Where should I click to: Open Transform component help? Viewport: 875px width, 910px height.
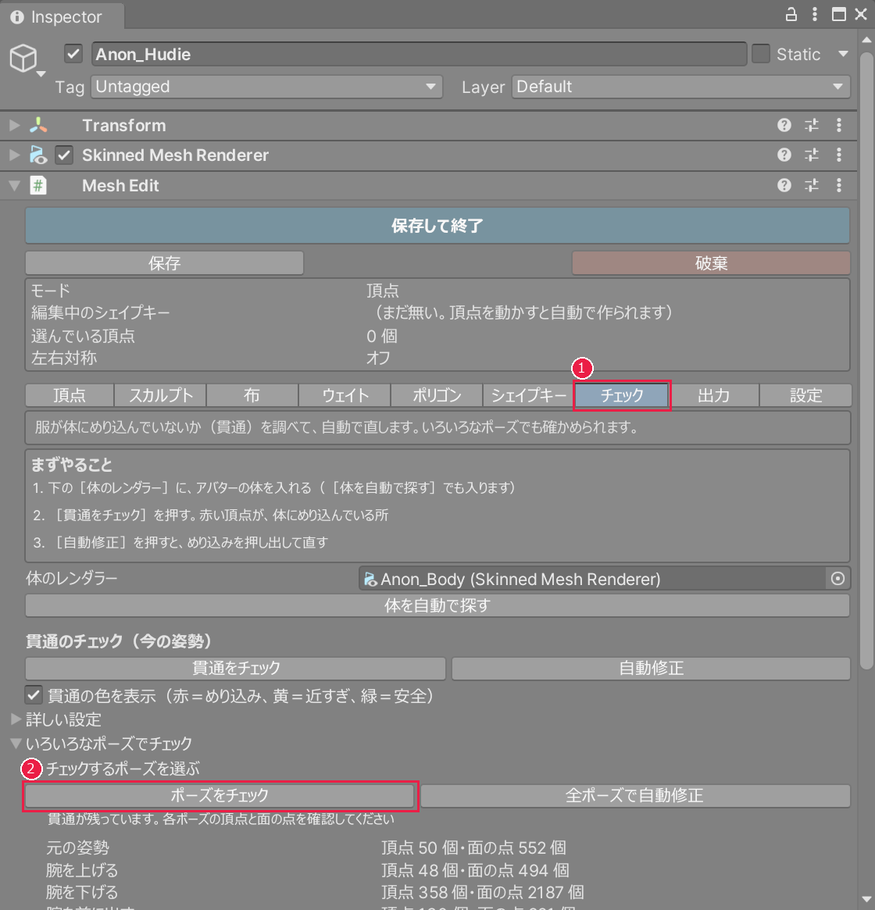pos(784,125)
